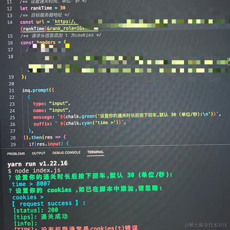Click line number 21 in gutter
Screen dimensions: 230x230
click(11, 91)
